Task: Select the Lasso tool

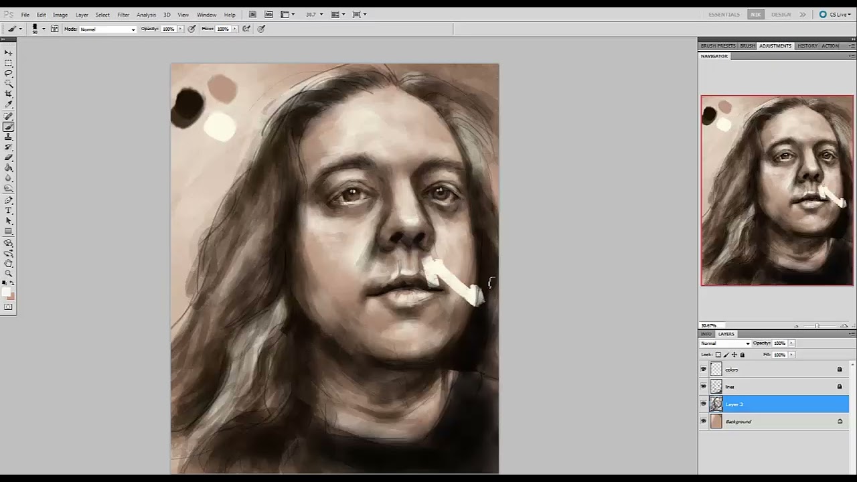Action: click(x=9, y=73)
